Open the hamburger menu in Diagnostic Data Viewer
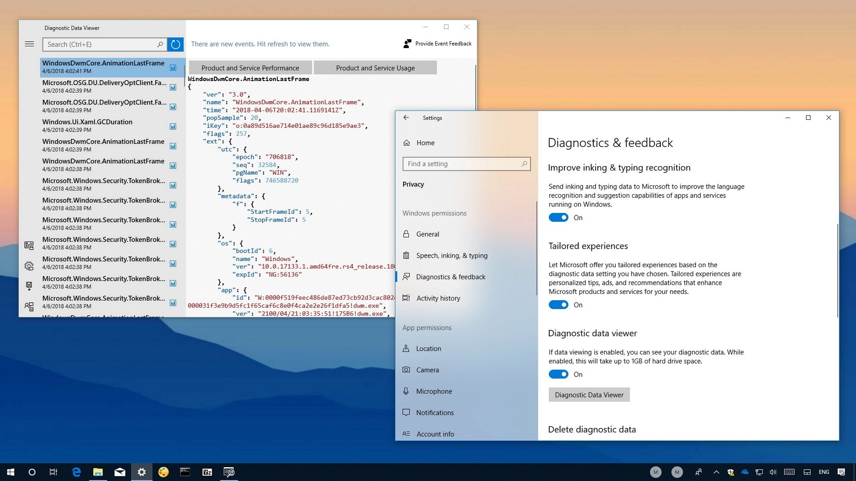 click(x=29, y=44)
